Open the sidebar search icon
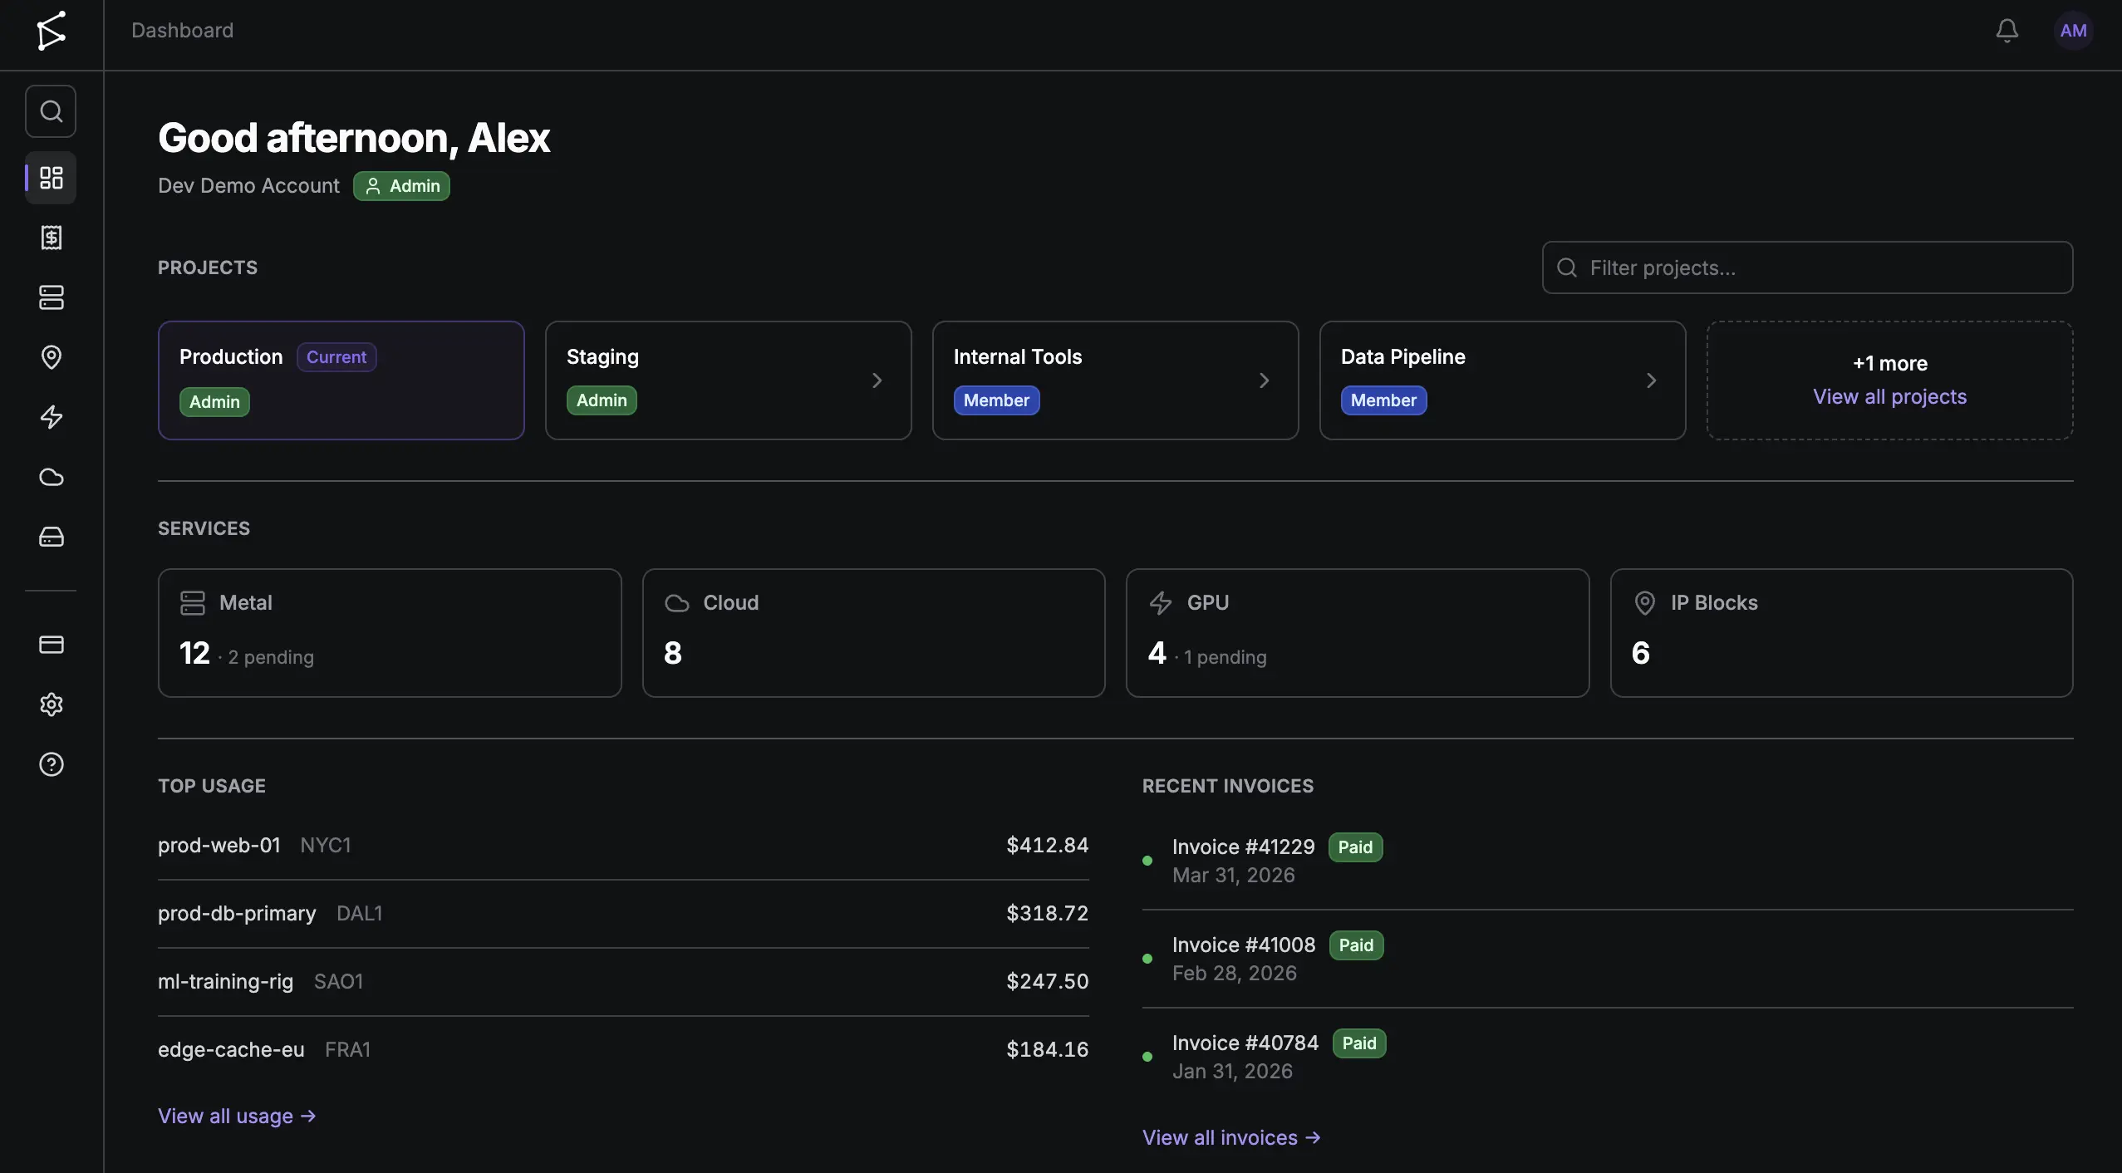This screenshot has width=2122, height=1173. click(x=51, y=111)
